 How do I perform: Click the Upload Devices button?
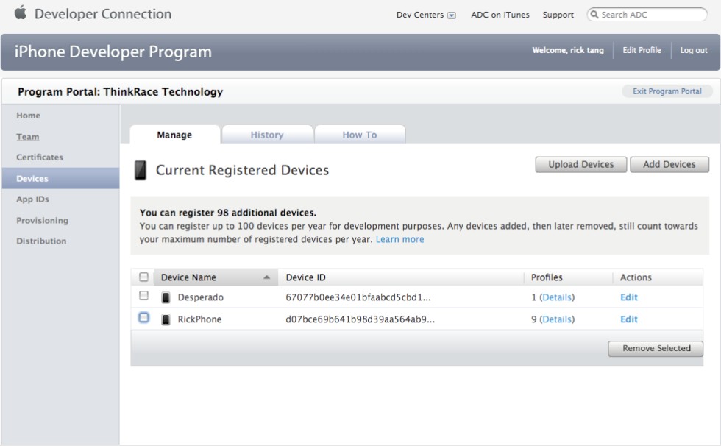pos(580,165)
